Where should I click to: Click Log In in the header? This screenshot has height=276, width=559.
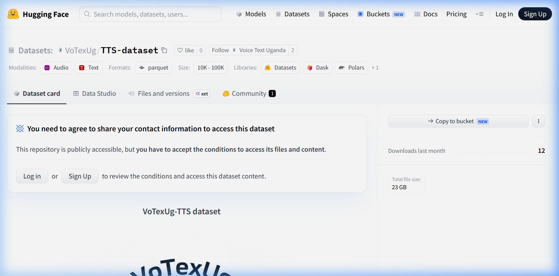pos(504,14)
